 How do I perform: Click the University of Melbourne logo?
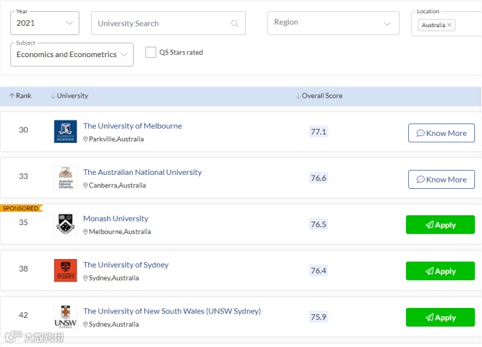click(65, 132)
